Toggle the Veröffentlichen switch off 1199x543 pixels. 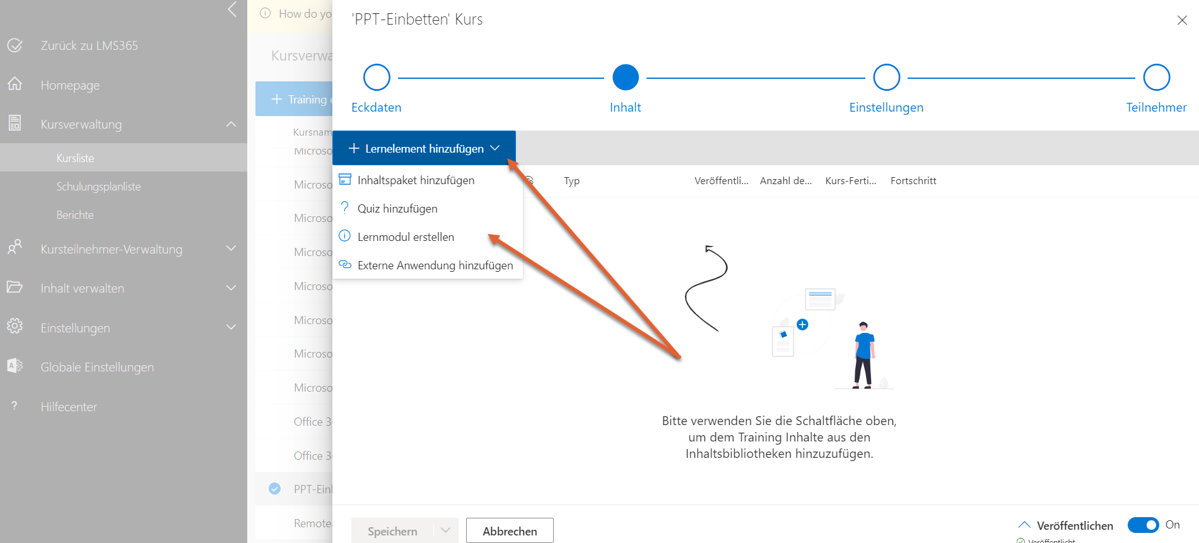click(x=1142, y=525)
